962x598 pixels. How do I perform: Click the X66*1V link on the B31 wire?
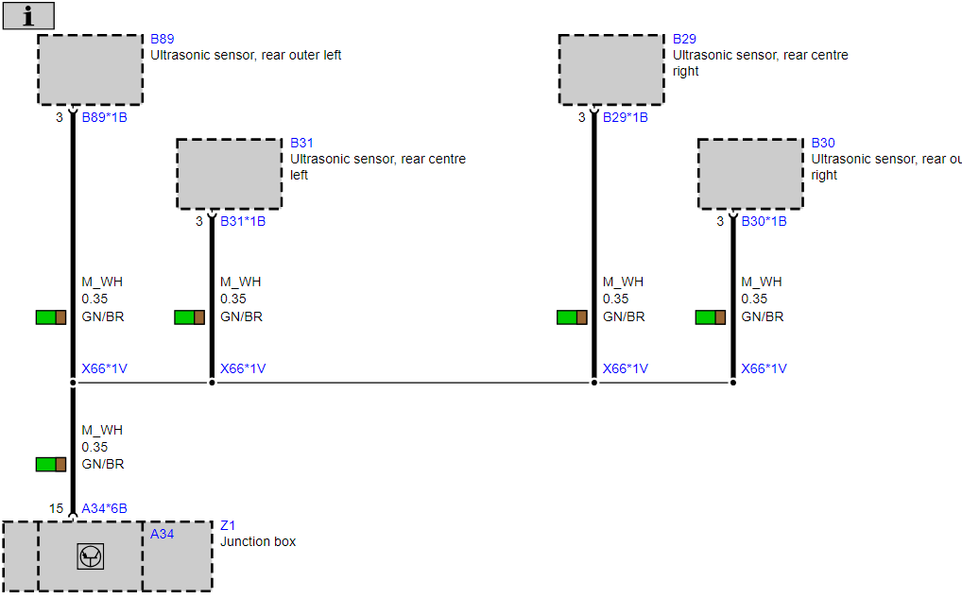click(243, 368)
